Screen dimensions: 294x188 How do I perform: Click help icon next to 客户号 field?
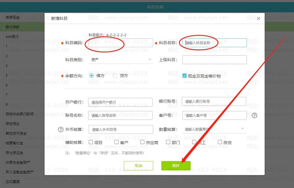pos(254,115)
